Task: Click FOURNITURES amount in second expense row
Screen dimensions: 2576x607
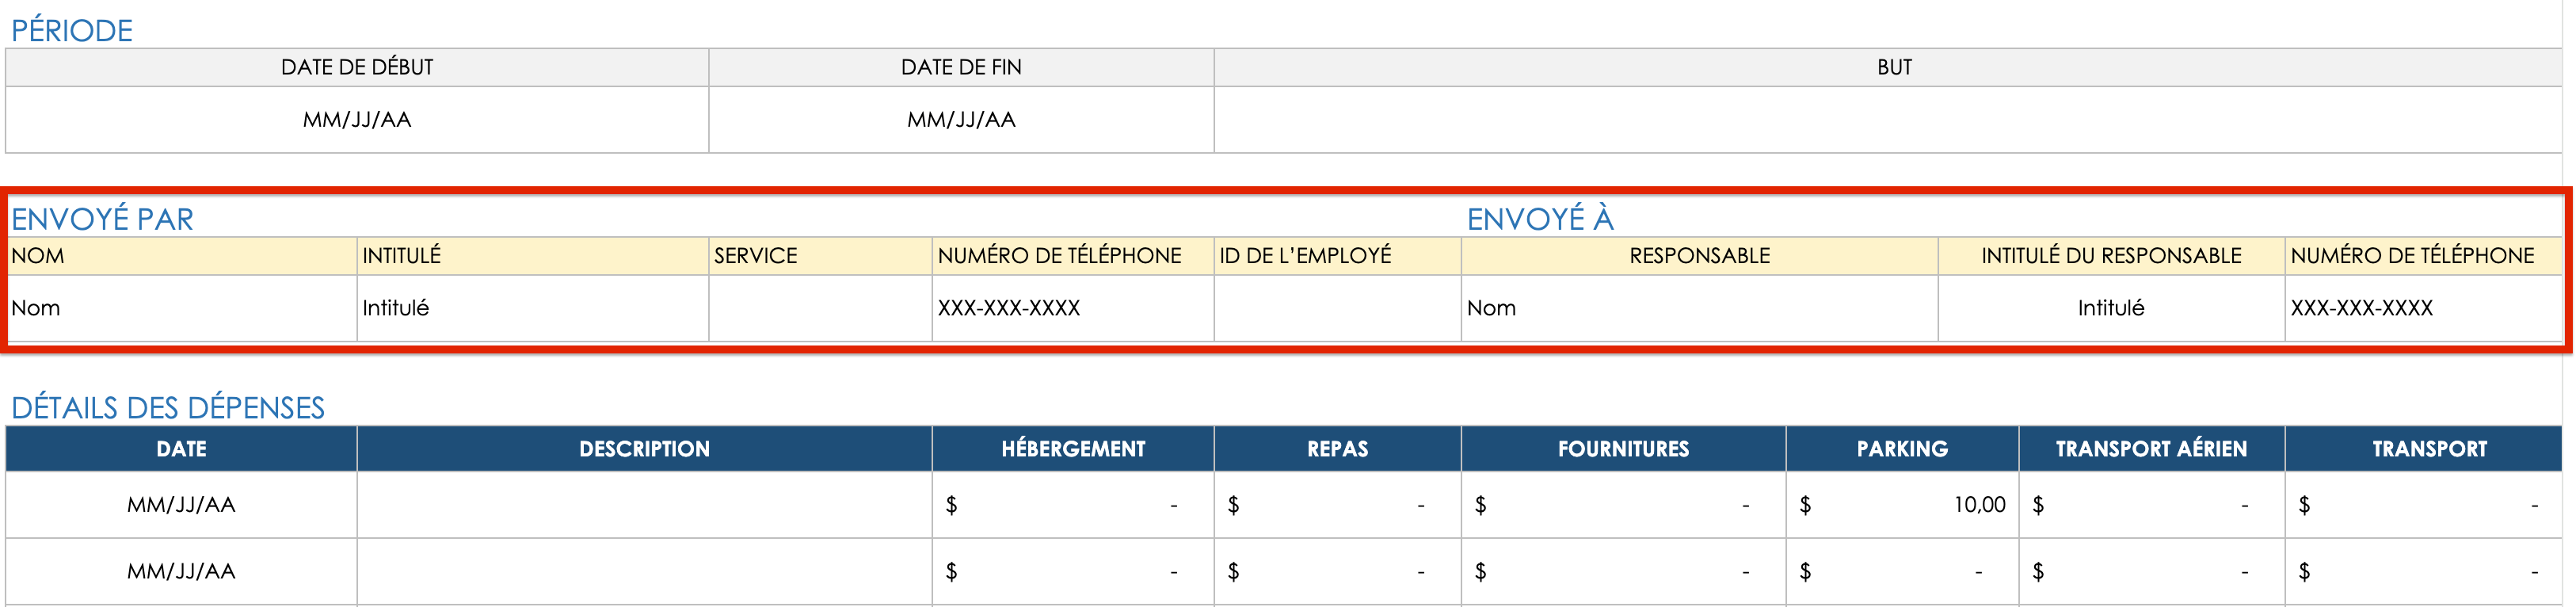Action: coord(1623,572)
